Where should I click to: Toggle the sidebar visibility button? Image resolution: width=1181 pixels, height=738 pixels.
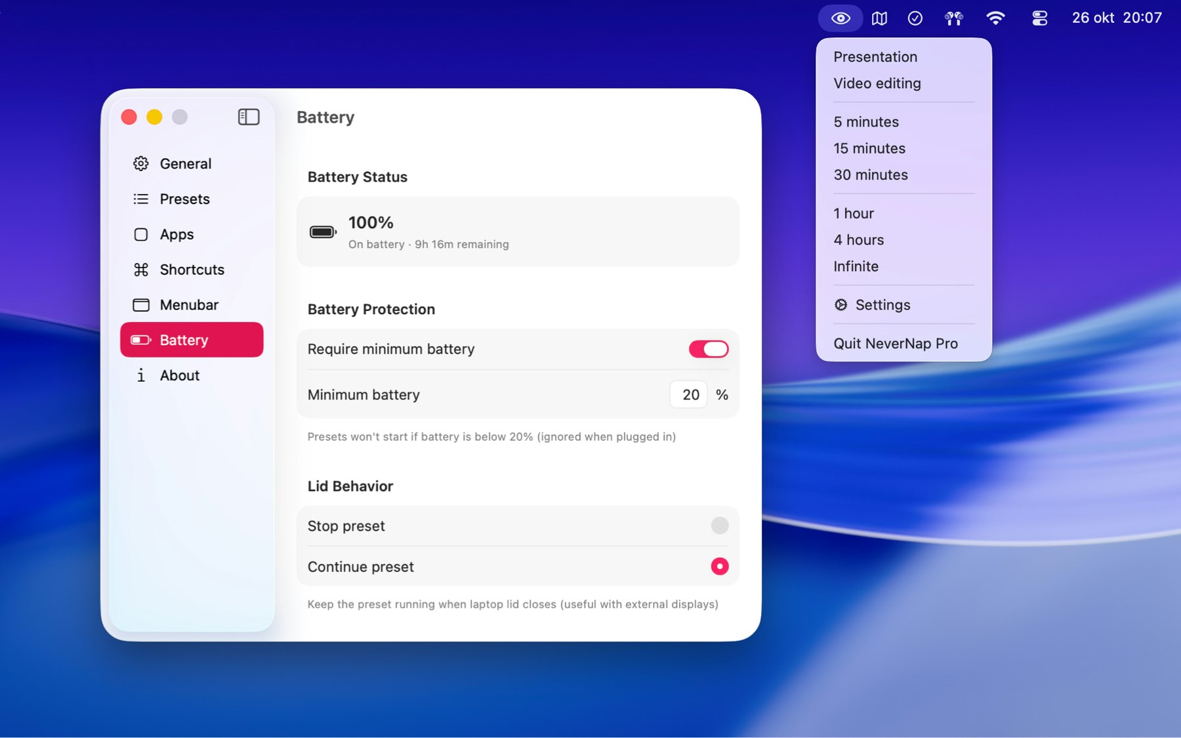pos(248,117)
